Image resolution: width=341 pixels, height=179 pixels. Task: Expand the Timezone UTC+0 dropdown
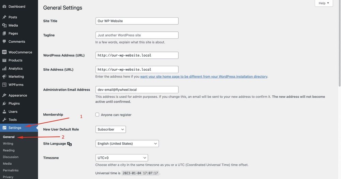pos(121,158)
